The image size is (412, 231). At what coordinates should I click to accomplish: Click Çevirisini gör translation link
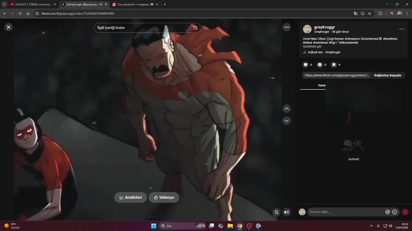(x=312, y=47)
